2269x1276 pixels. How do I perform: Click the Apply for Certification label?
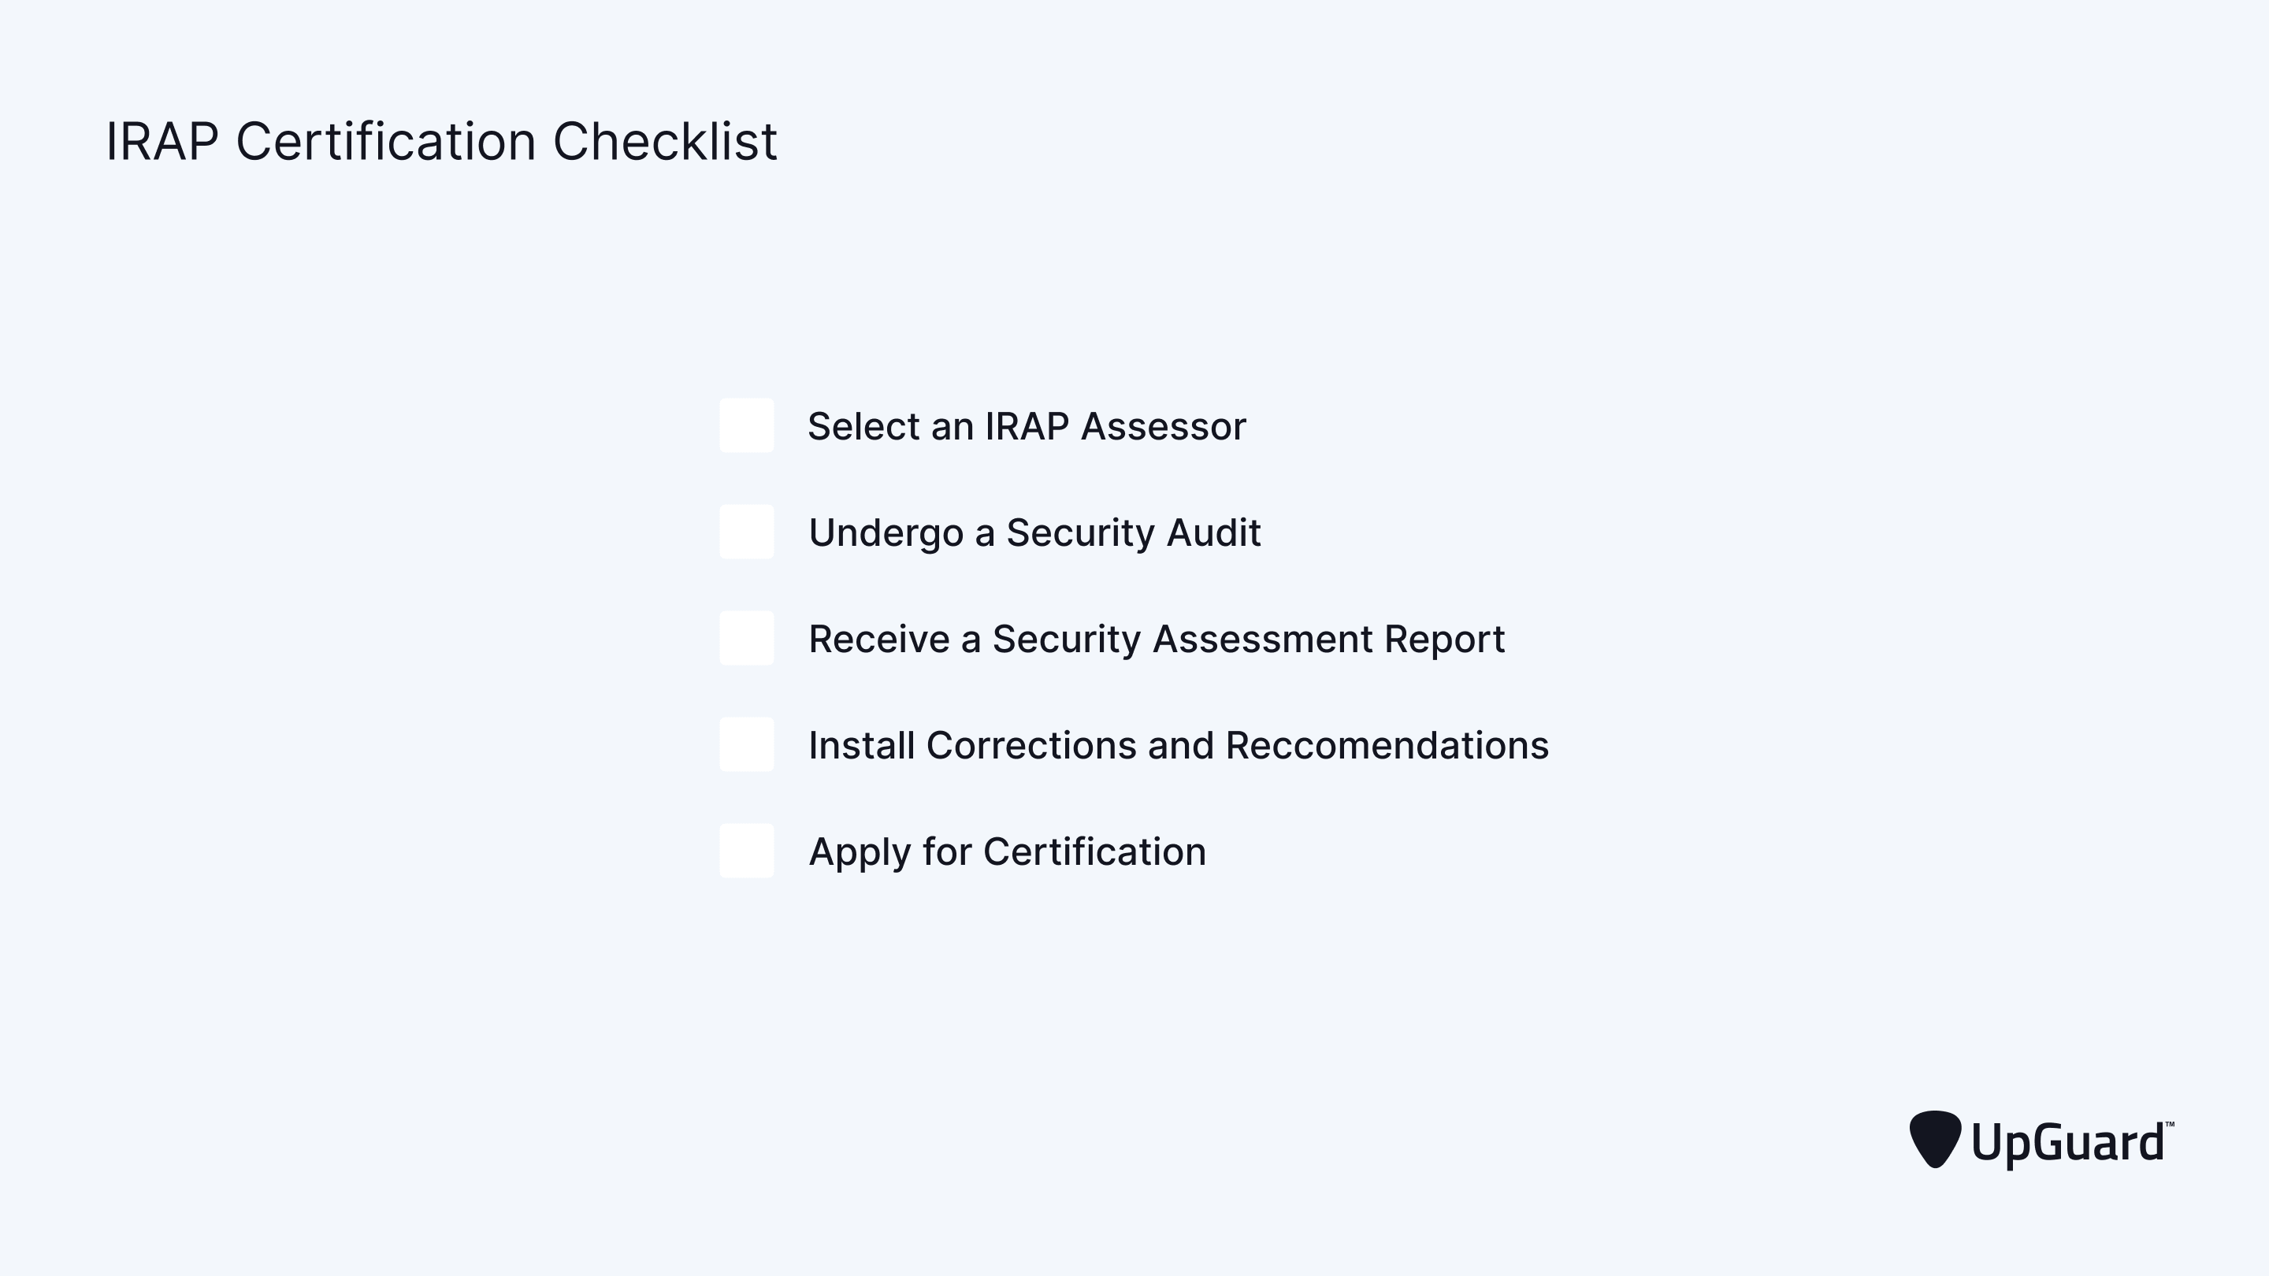1008,852
